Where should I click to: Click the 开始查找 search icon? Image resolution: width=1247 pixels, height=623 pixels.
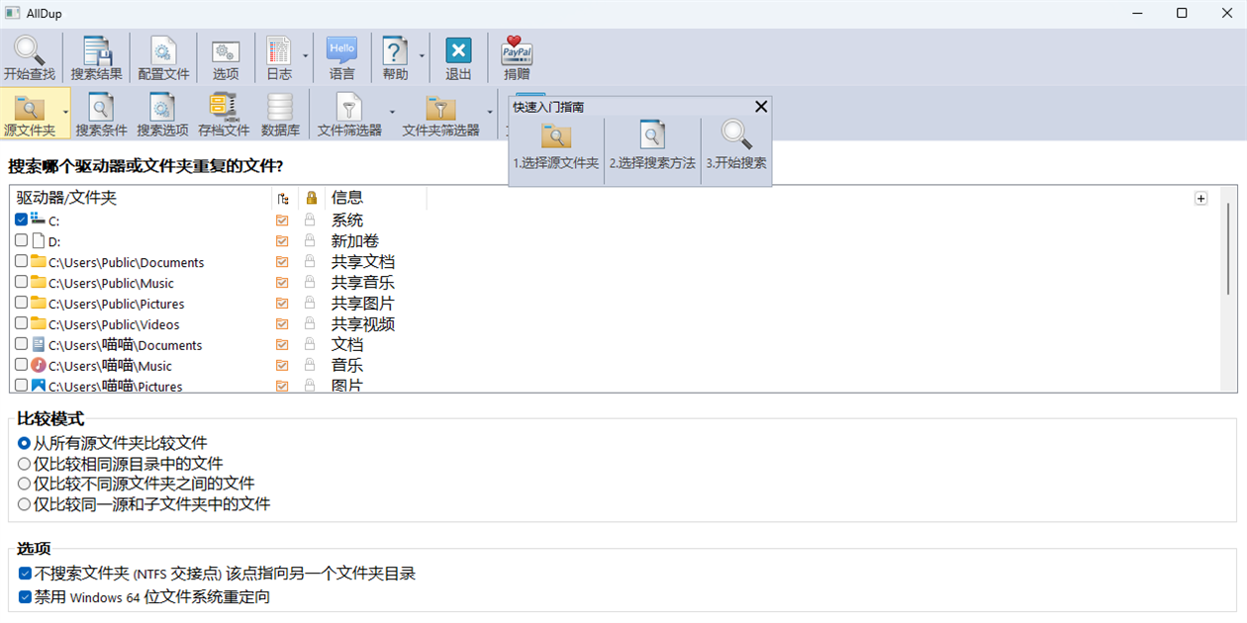click(x=29, y=56)
